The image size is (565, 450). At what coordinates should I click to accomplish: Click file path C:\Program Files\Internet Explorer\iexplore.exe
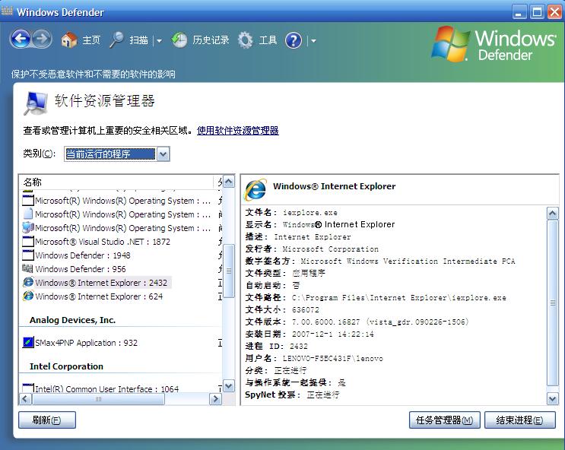[x=399, y=298]
